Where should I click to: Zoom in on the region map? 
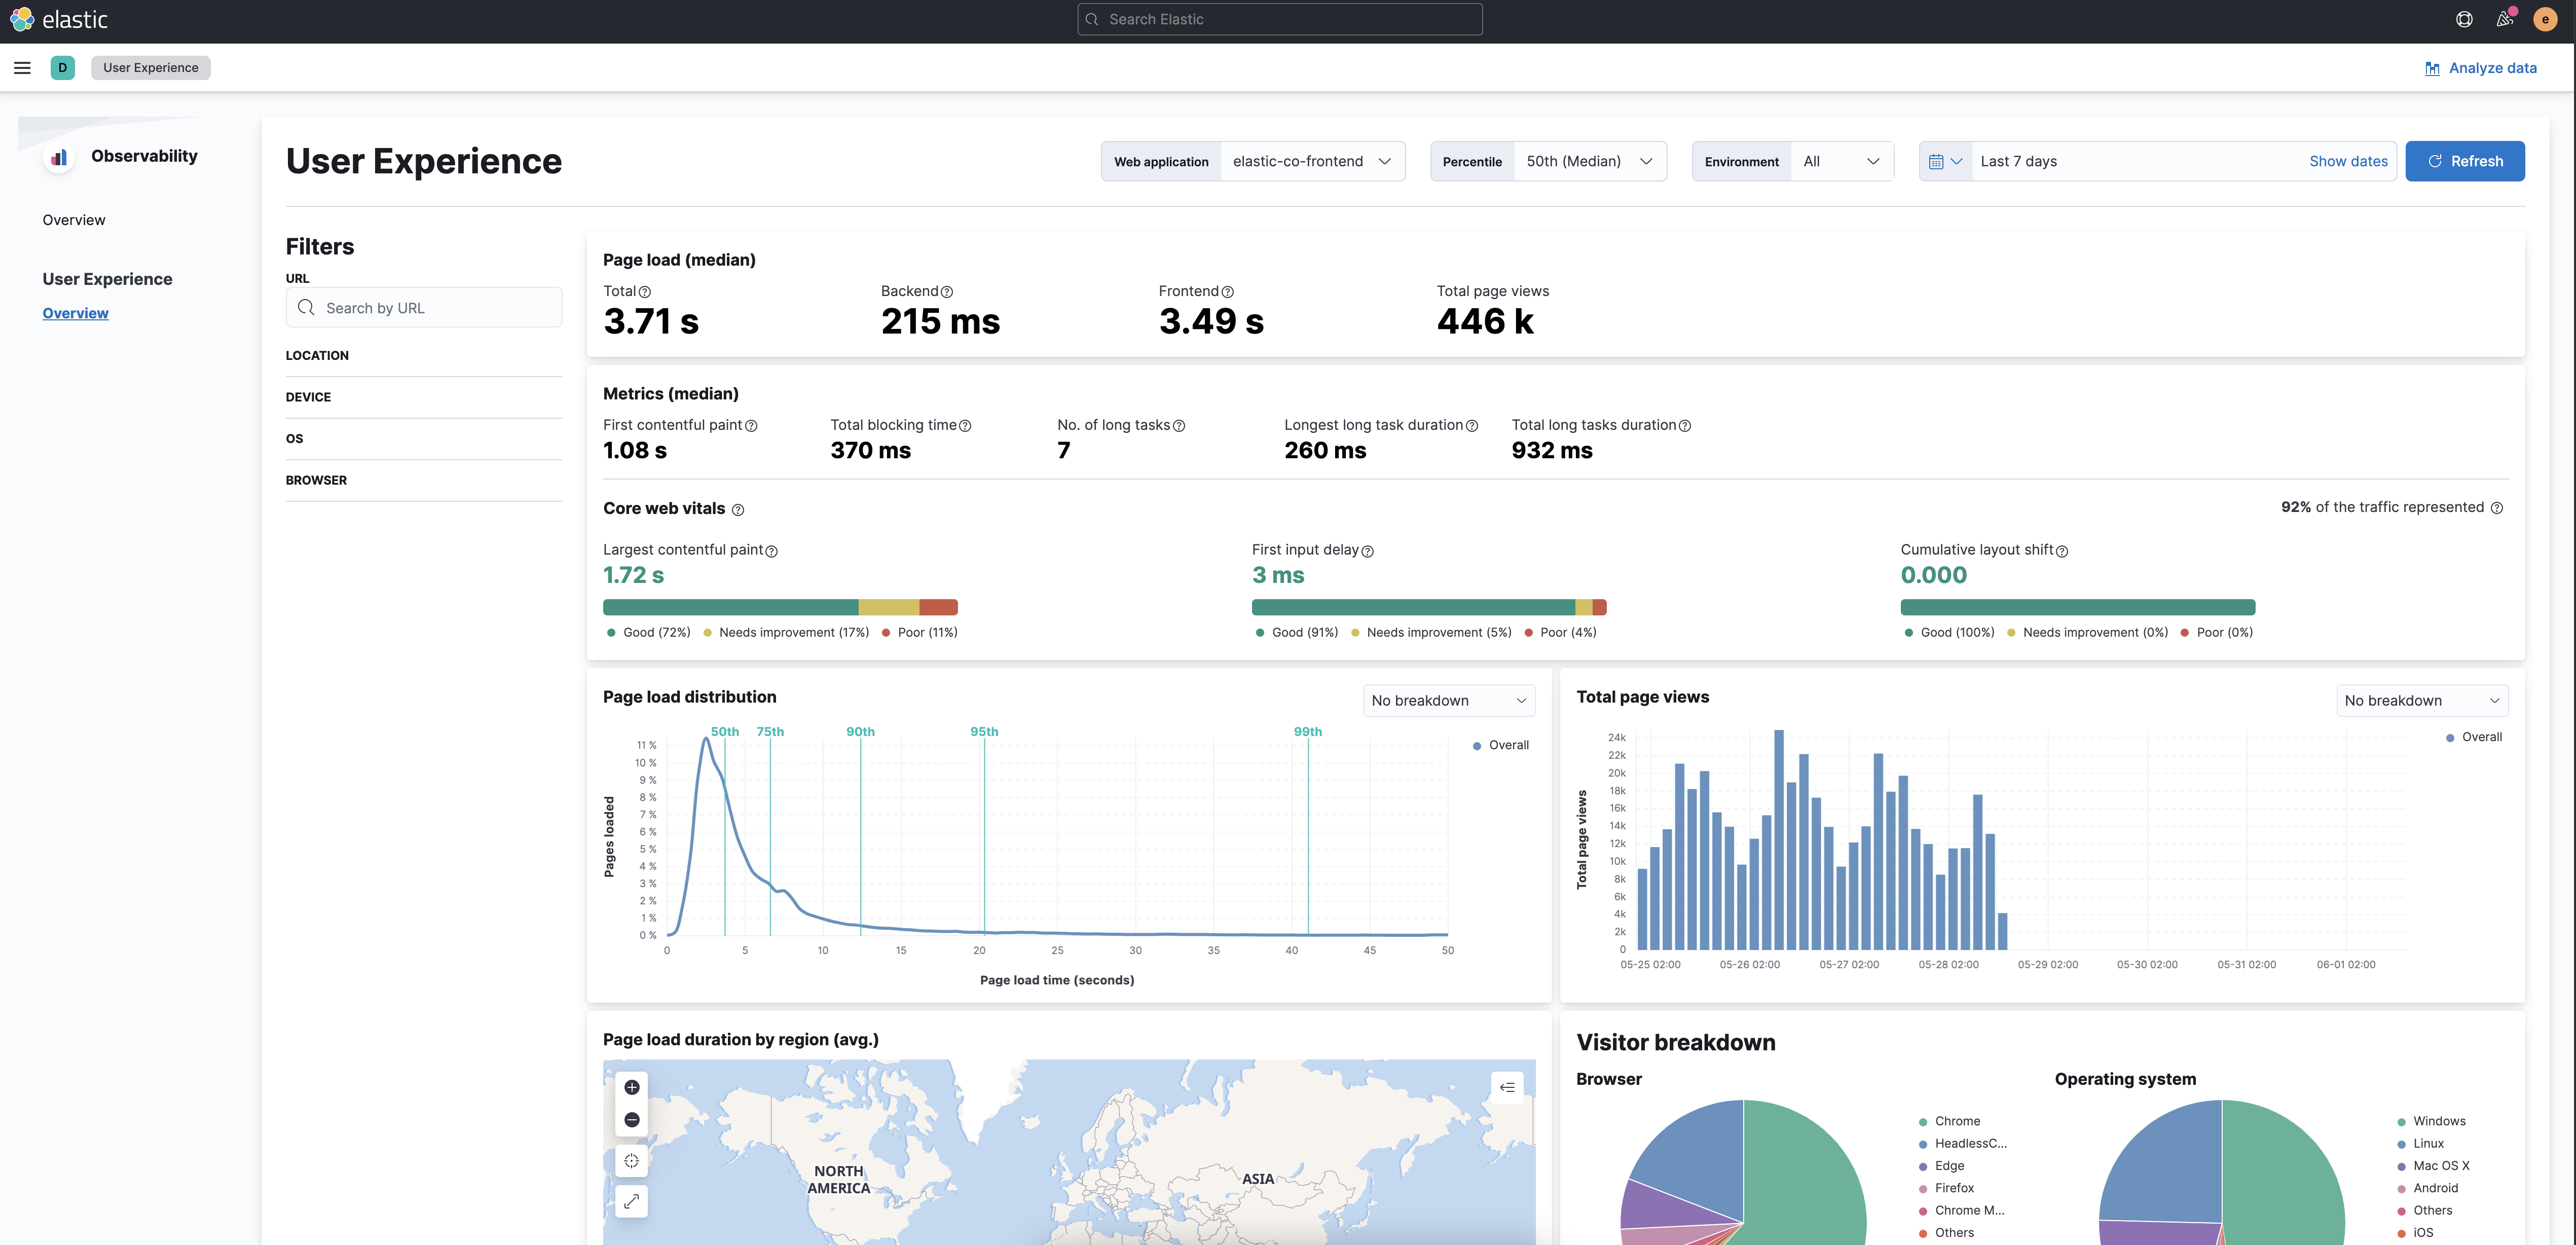tap(631, 1087)
